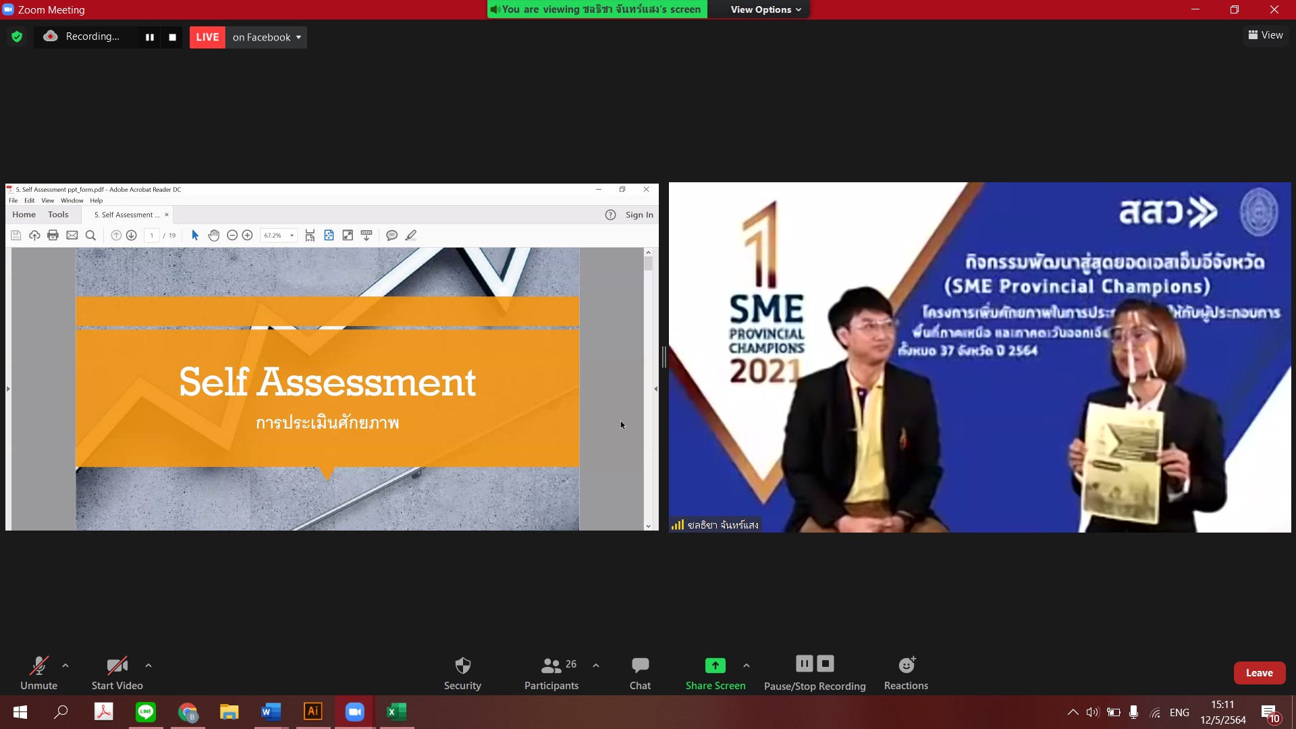Click the encryption shield info icon

tap(17, 37)
